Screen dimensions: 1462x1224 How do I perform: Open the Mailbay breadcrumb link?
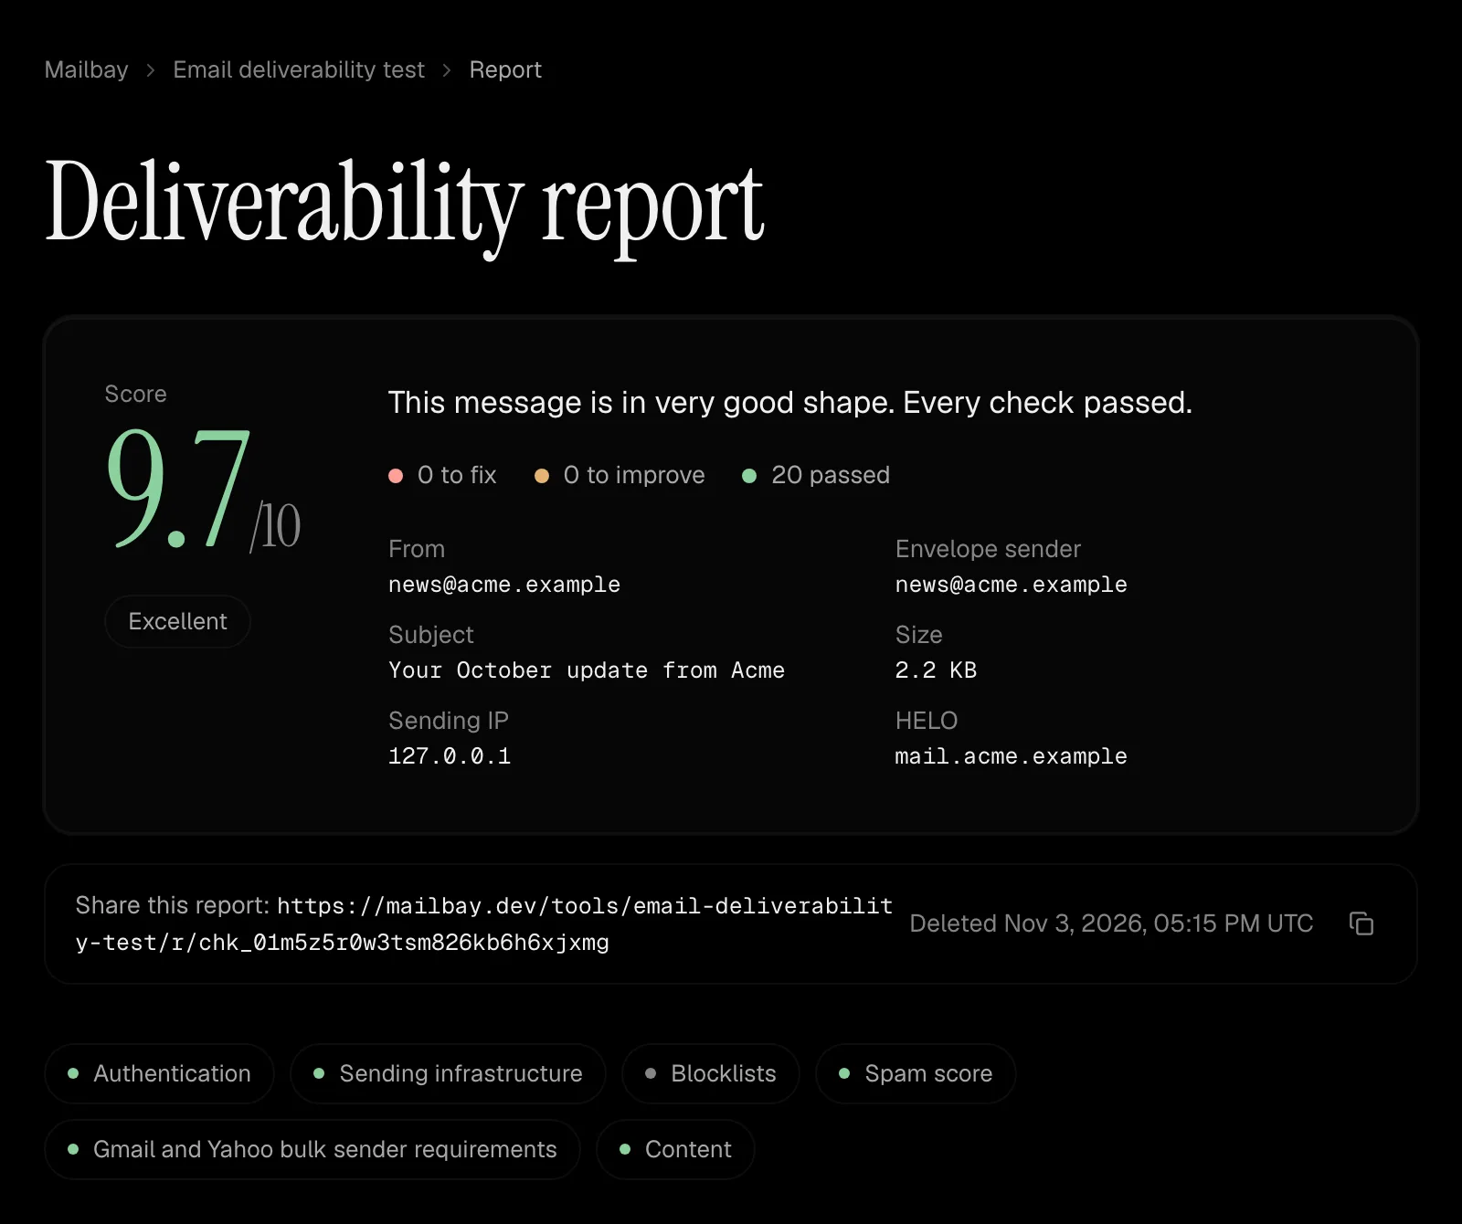coord(87,69)
